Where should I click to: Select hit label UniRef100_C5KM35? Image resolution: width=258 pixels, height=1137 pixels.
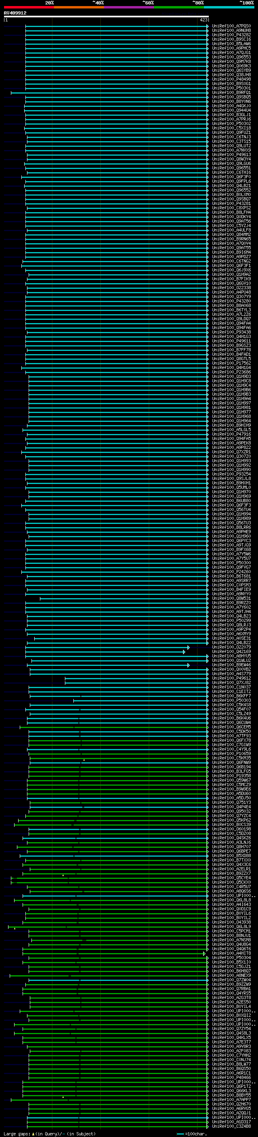(x=231, y=758)
